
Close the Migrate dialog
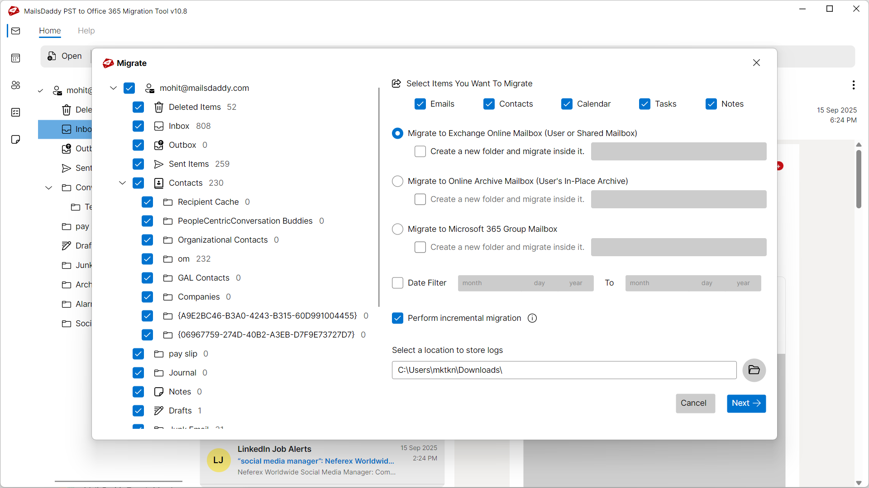coord(756,63)
